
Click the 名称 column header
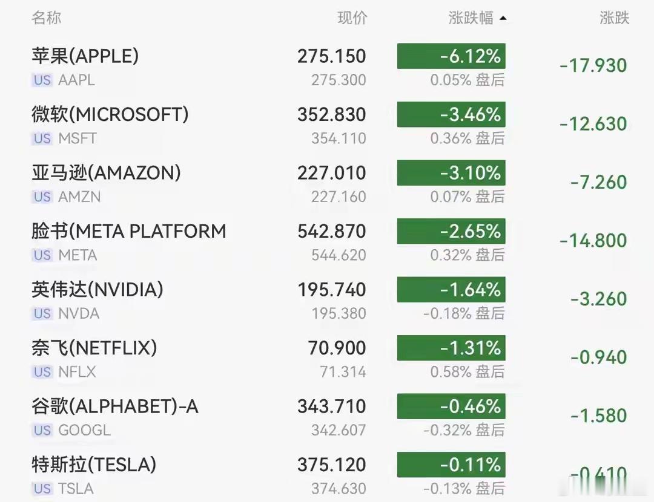click(46, 18)
